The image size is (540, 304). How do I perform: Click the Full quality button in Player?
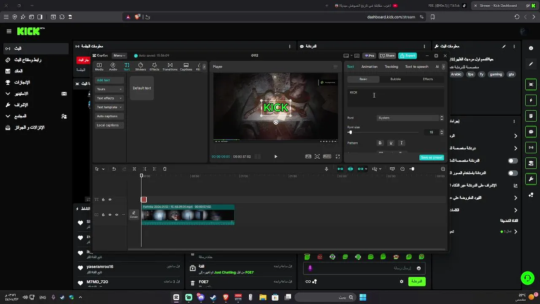(x=308, y=157)
